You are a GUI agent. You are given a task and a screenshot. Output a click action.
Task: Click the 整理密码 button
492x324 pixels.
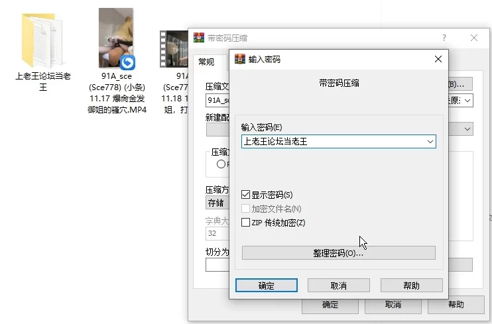(x=338, y=253)
